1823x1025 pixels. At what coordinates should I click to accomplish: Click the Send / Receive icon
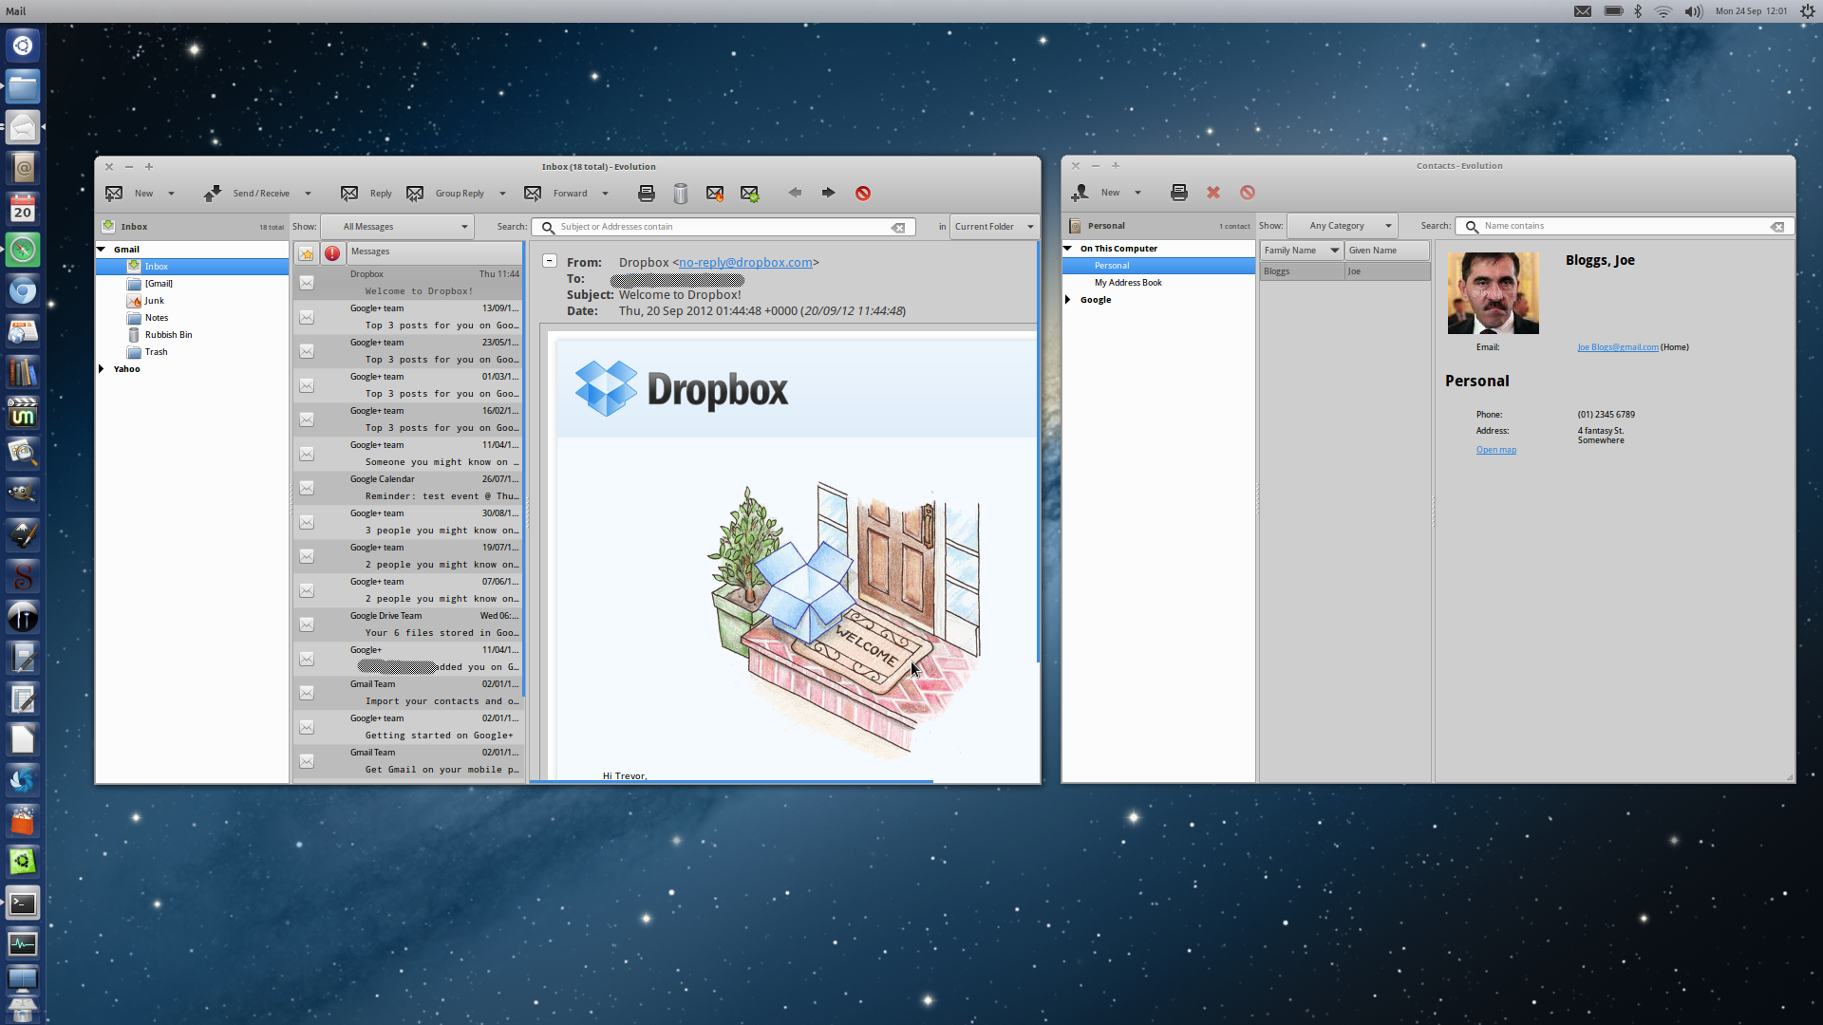pyautogui.click(x=212, y=194)
